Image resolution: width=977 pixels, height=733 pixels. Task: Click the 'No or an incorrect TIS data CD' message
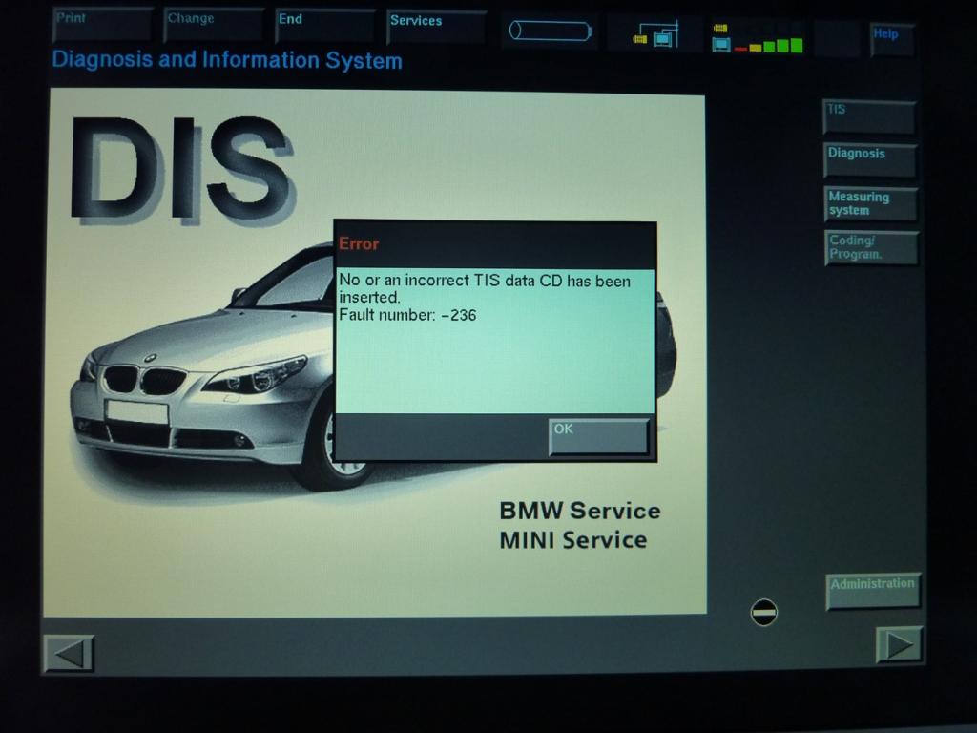pos(485,288)
